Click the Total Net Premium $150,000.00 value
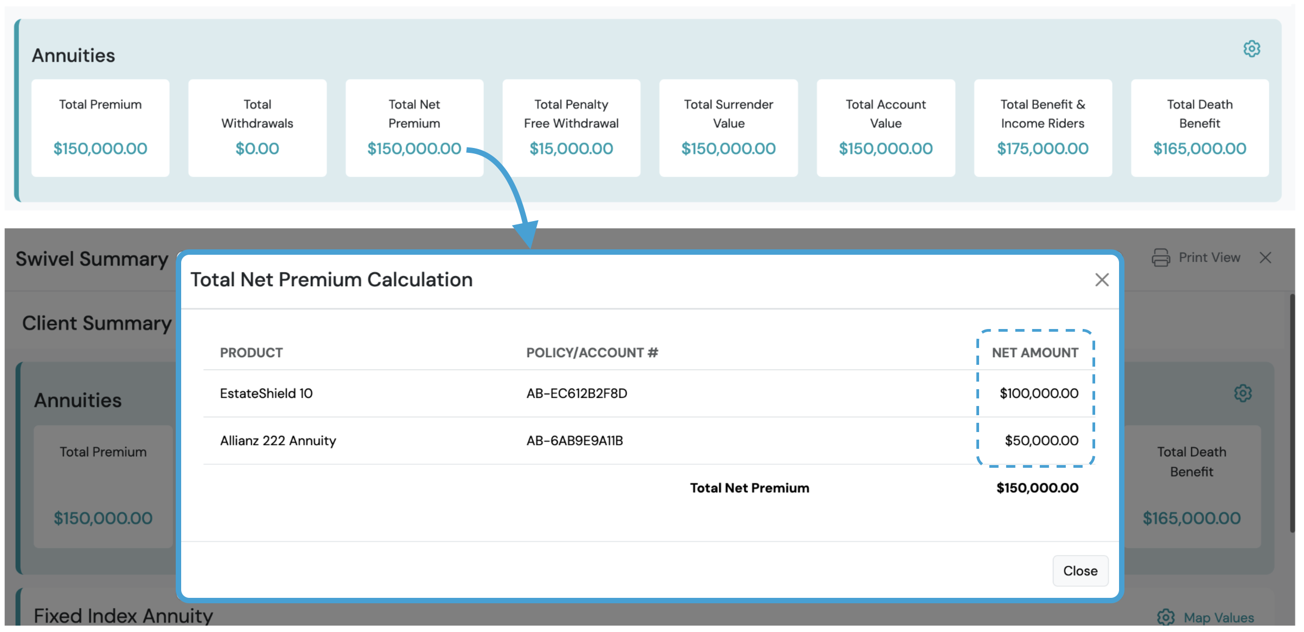1304x632 pixels. click(x=414, y=149)
